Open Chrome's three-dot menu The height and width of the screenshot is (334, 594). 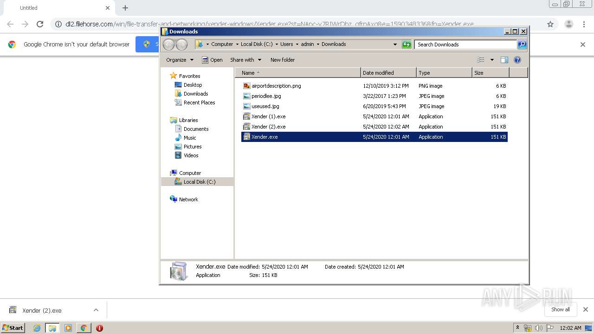(x=584, y=24)
